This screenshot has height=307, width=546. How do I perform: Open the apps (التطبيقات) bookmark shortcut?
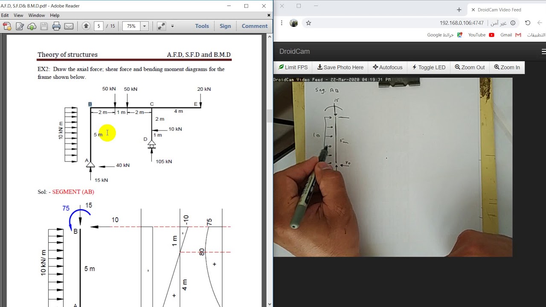(x=536, y=35)
